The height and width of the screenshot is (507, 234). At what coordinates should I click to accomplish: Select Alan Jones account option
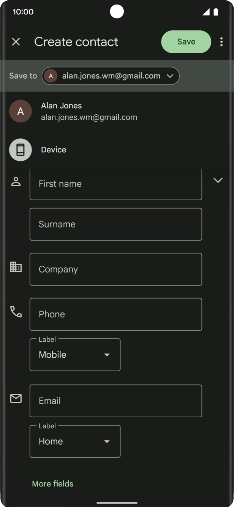89,111
